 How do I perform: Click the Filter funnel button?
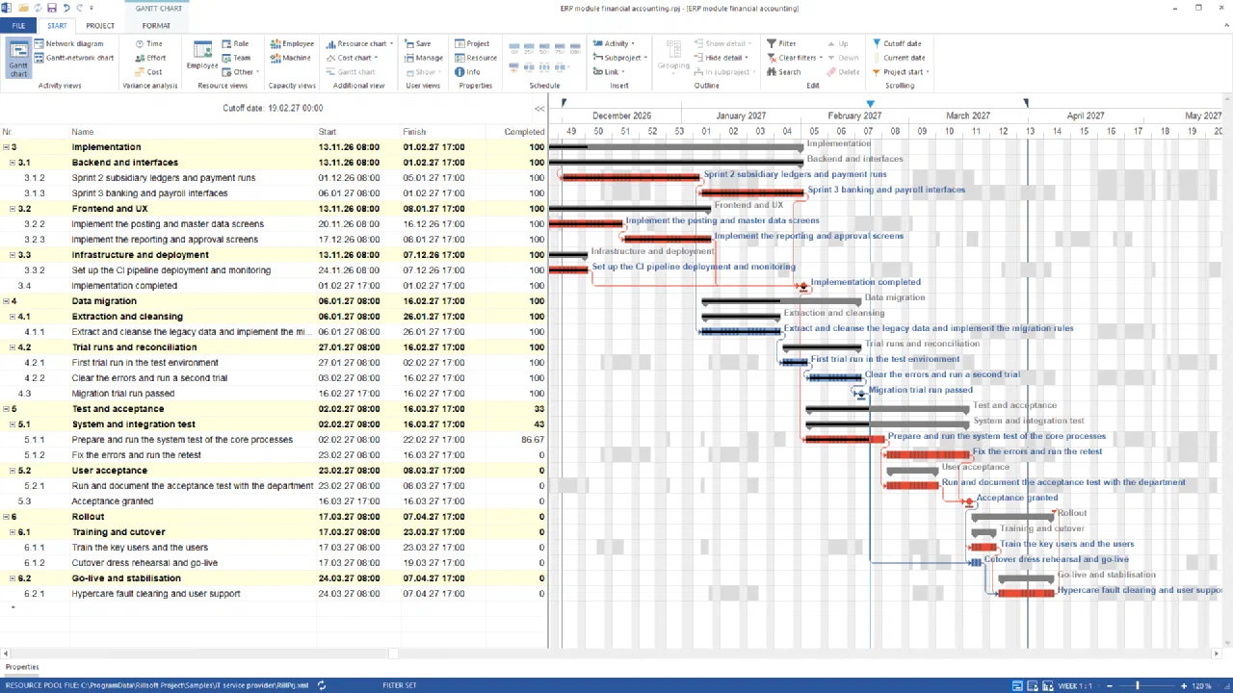coord(781,43)
